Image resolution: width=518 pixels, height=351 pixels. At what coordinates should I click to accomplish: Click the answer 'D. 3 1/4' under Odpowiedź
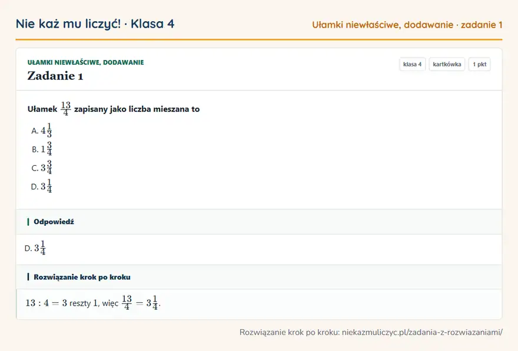35,248
